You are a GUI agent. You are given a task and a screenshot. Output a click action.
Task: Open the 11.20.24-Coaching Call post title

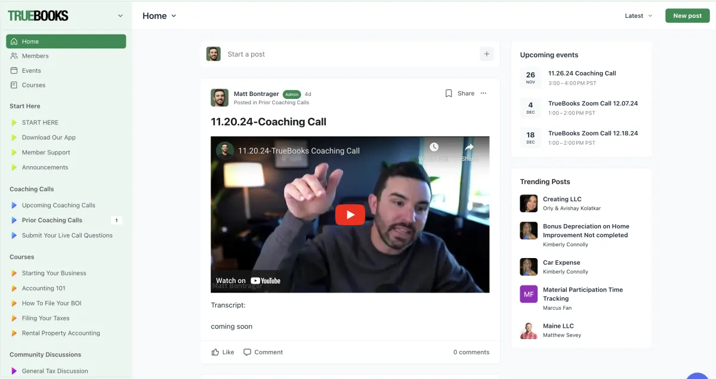click(x=268, y=122)
